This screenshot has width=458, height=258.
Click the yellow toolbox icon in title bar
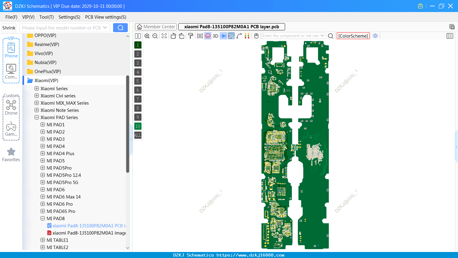(x=420, y=6)
